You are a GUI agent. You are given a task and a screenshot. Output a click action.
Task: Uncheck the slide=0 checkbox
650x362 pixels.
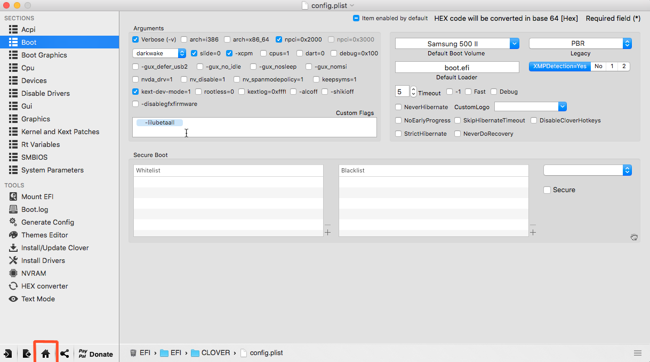pos(194,53)
